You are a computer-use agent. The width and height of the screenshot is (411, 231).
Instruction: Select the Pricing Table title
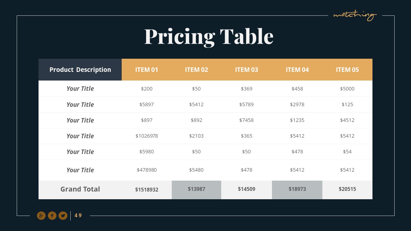209,36
